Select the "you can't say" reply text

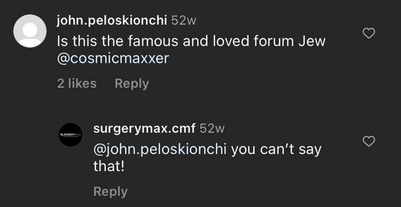click(x=276, y=150)
